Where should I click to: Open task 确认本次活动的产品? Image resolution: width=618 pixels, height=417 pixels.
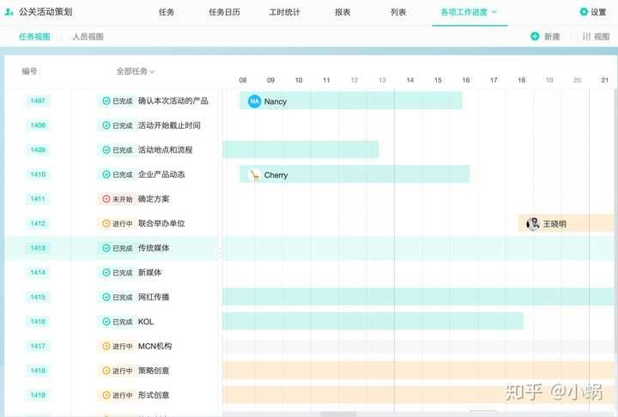[173, 101]
